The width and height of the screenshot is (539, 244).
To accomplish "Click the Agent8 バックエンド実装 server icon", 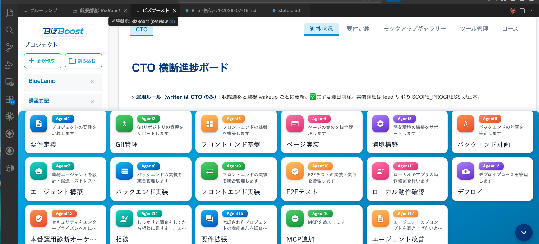I will point(124,171).
